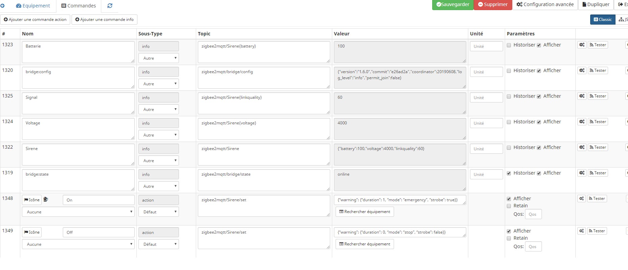Select the Classic view button
This screenshot has height=270, width=628.
pyautogui.click(x=603, y=20)
